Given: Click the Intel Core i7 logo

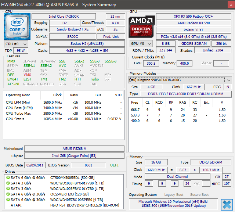Looking at the screenshot, I should tap(17, 26).
